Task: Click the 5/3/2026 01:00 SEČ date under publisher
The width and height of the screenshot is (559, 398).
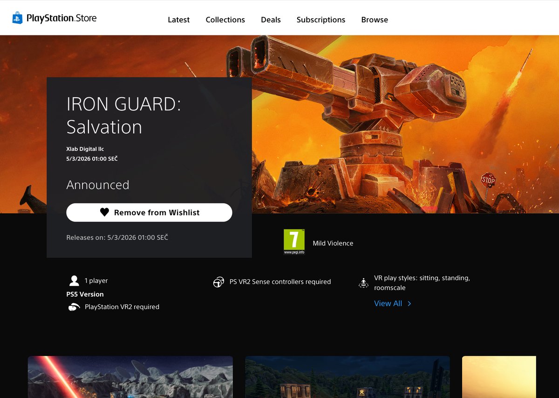Action: point(92,159)
